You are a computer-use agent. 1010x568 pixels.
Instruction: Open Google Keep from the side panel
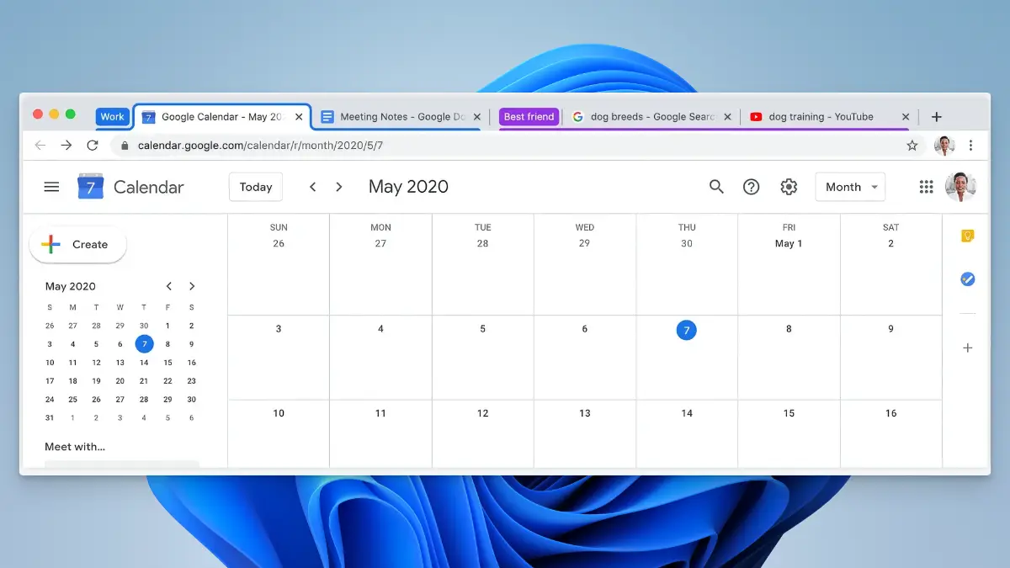click(967, 236)
